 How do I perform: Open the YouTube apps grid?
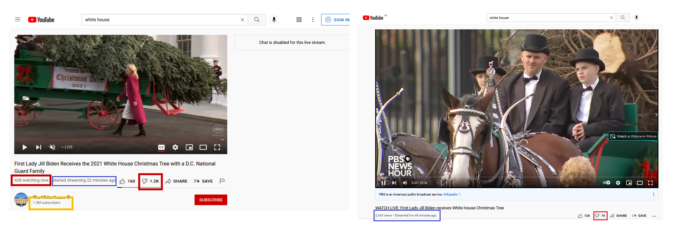point(299,20)
